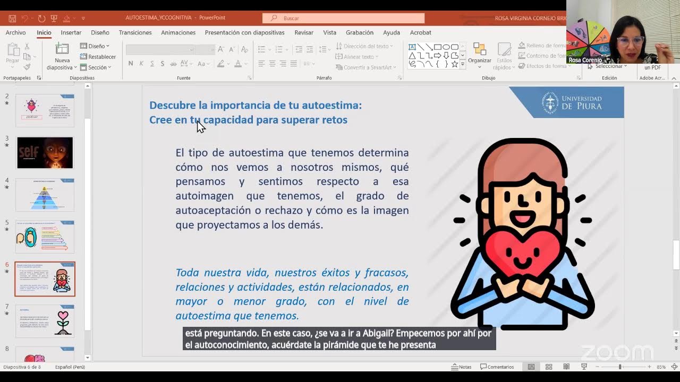The height and width of the screenshot is (382, 680).
Task: Justify the paragraph text
Action: (293, 64)
